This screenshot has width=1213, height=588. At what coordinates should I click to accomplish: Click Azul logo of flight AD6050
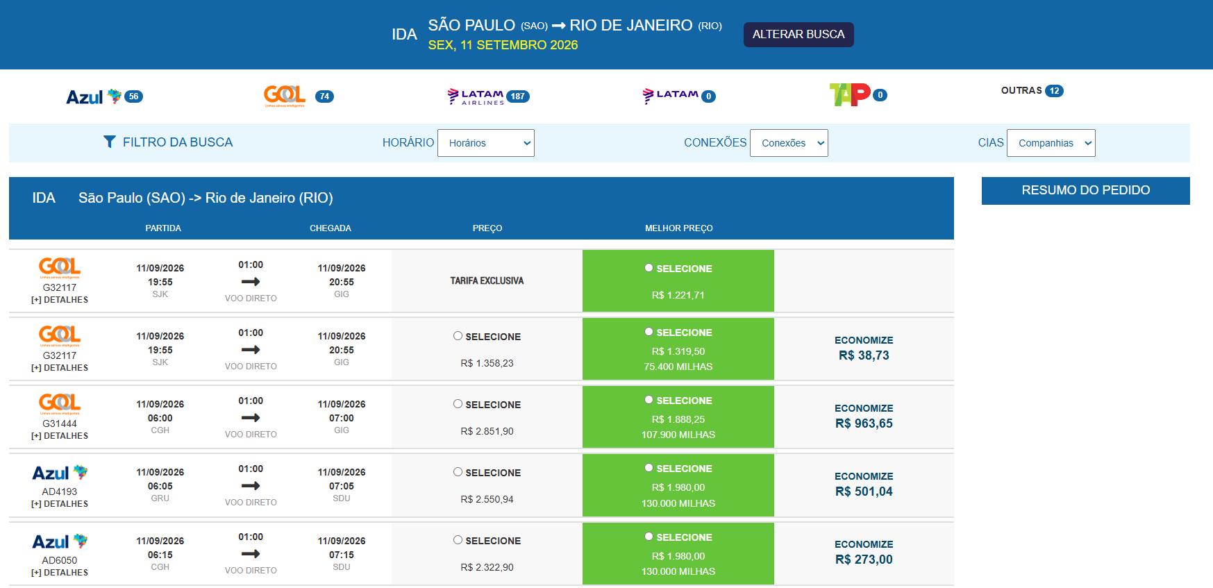point(60,541)
